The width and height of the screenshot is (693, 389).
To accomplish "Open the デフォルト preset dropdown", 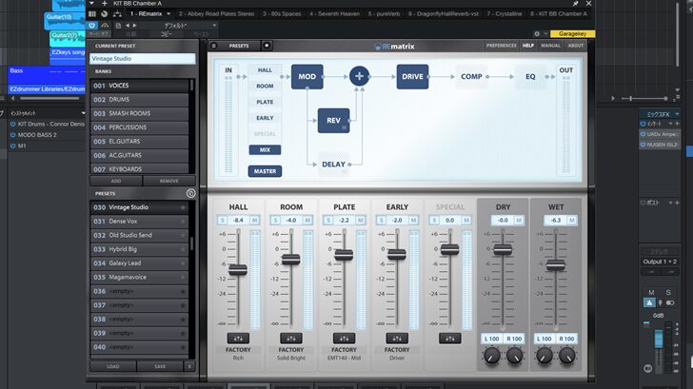I will coord(214,26).
